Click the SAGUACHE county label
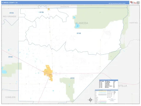141x106 pixels. point(65,6)
